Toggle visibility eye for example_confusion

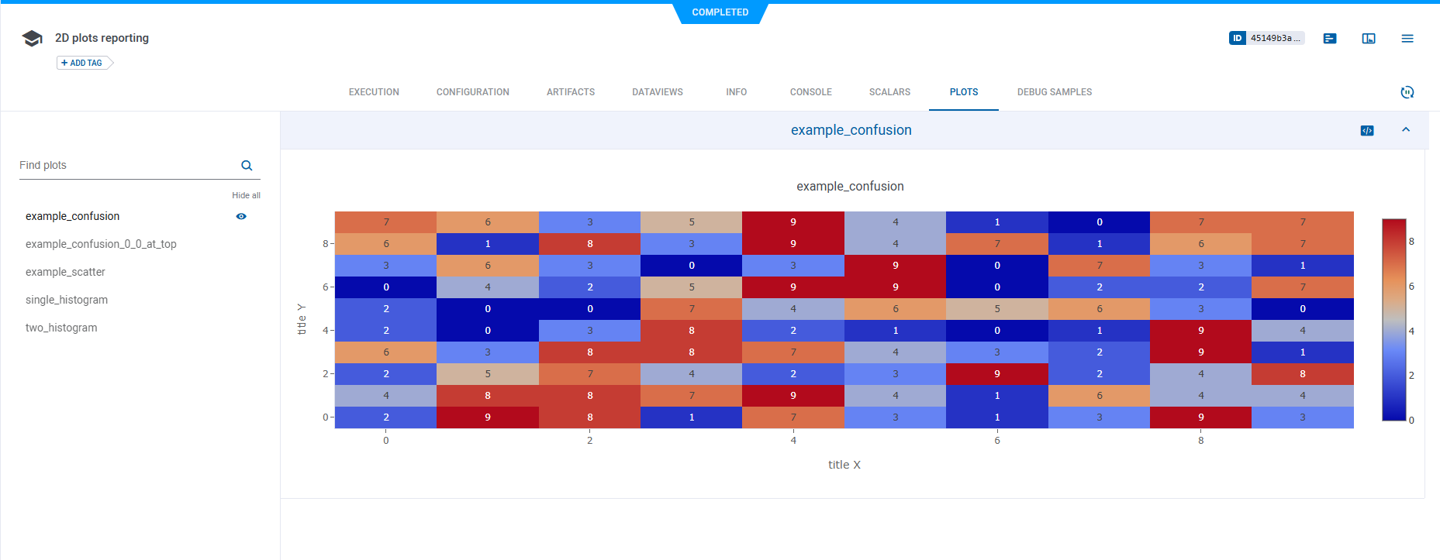(x=241, y=217)
